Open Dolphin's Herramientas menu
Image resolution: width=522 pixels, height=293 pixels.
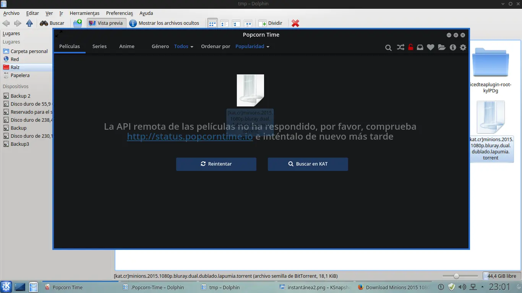click(84, 13)
